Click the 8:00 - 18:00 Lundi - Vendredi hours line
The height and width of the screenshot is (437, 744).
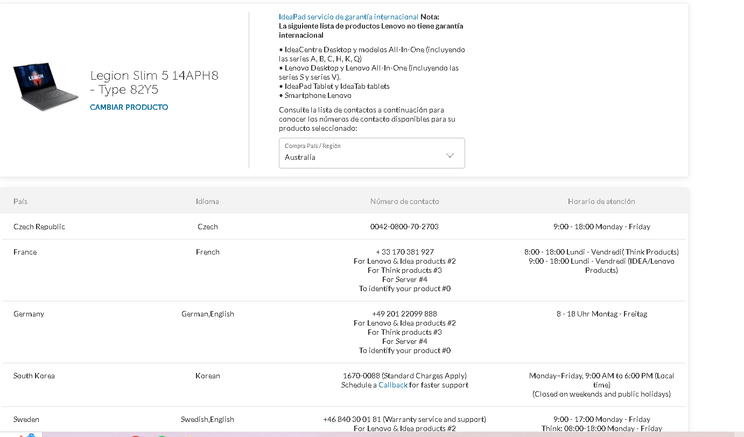point(601,252)
